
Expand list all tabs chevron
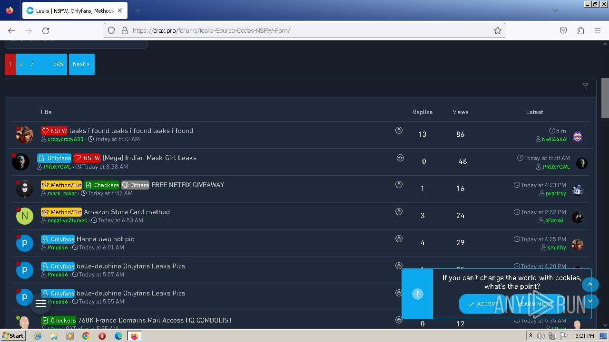coord(555,10)
